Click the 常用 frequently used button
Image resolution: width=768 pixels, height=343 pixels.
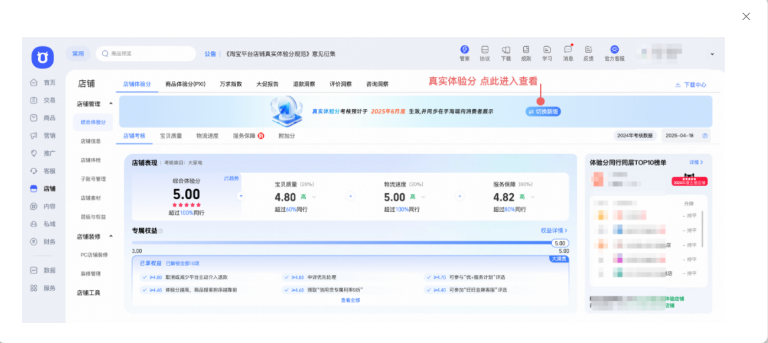tap(78, 53)
